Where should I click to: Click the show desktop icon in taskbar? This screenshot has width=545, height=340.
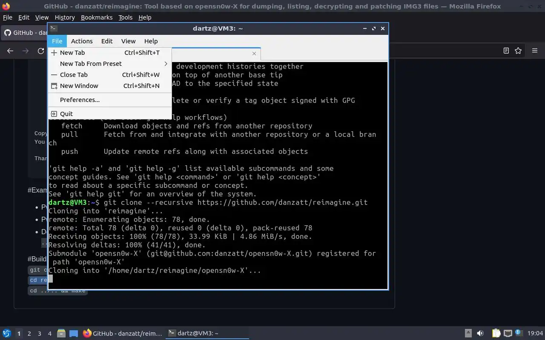[x=74, y=334]
